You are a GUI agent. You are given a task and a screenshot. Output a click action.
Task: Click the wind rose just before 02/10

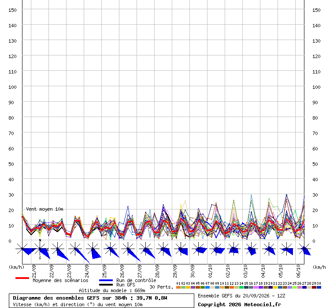click(216, 249)
